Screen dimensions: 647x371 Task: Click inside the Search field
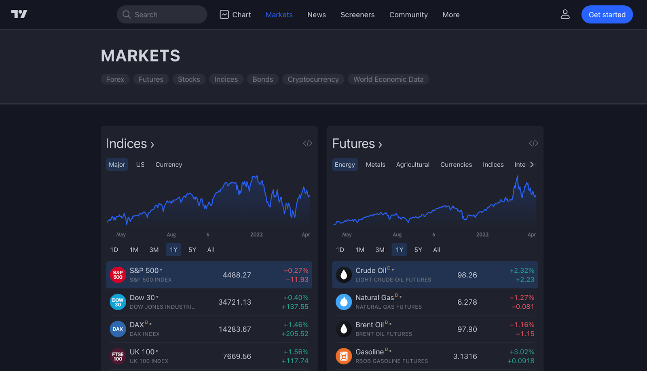point(162,14)
